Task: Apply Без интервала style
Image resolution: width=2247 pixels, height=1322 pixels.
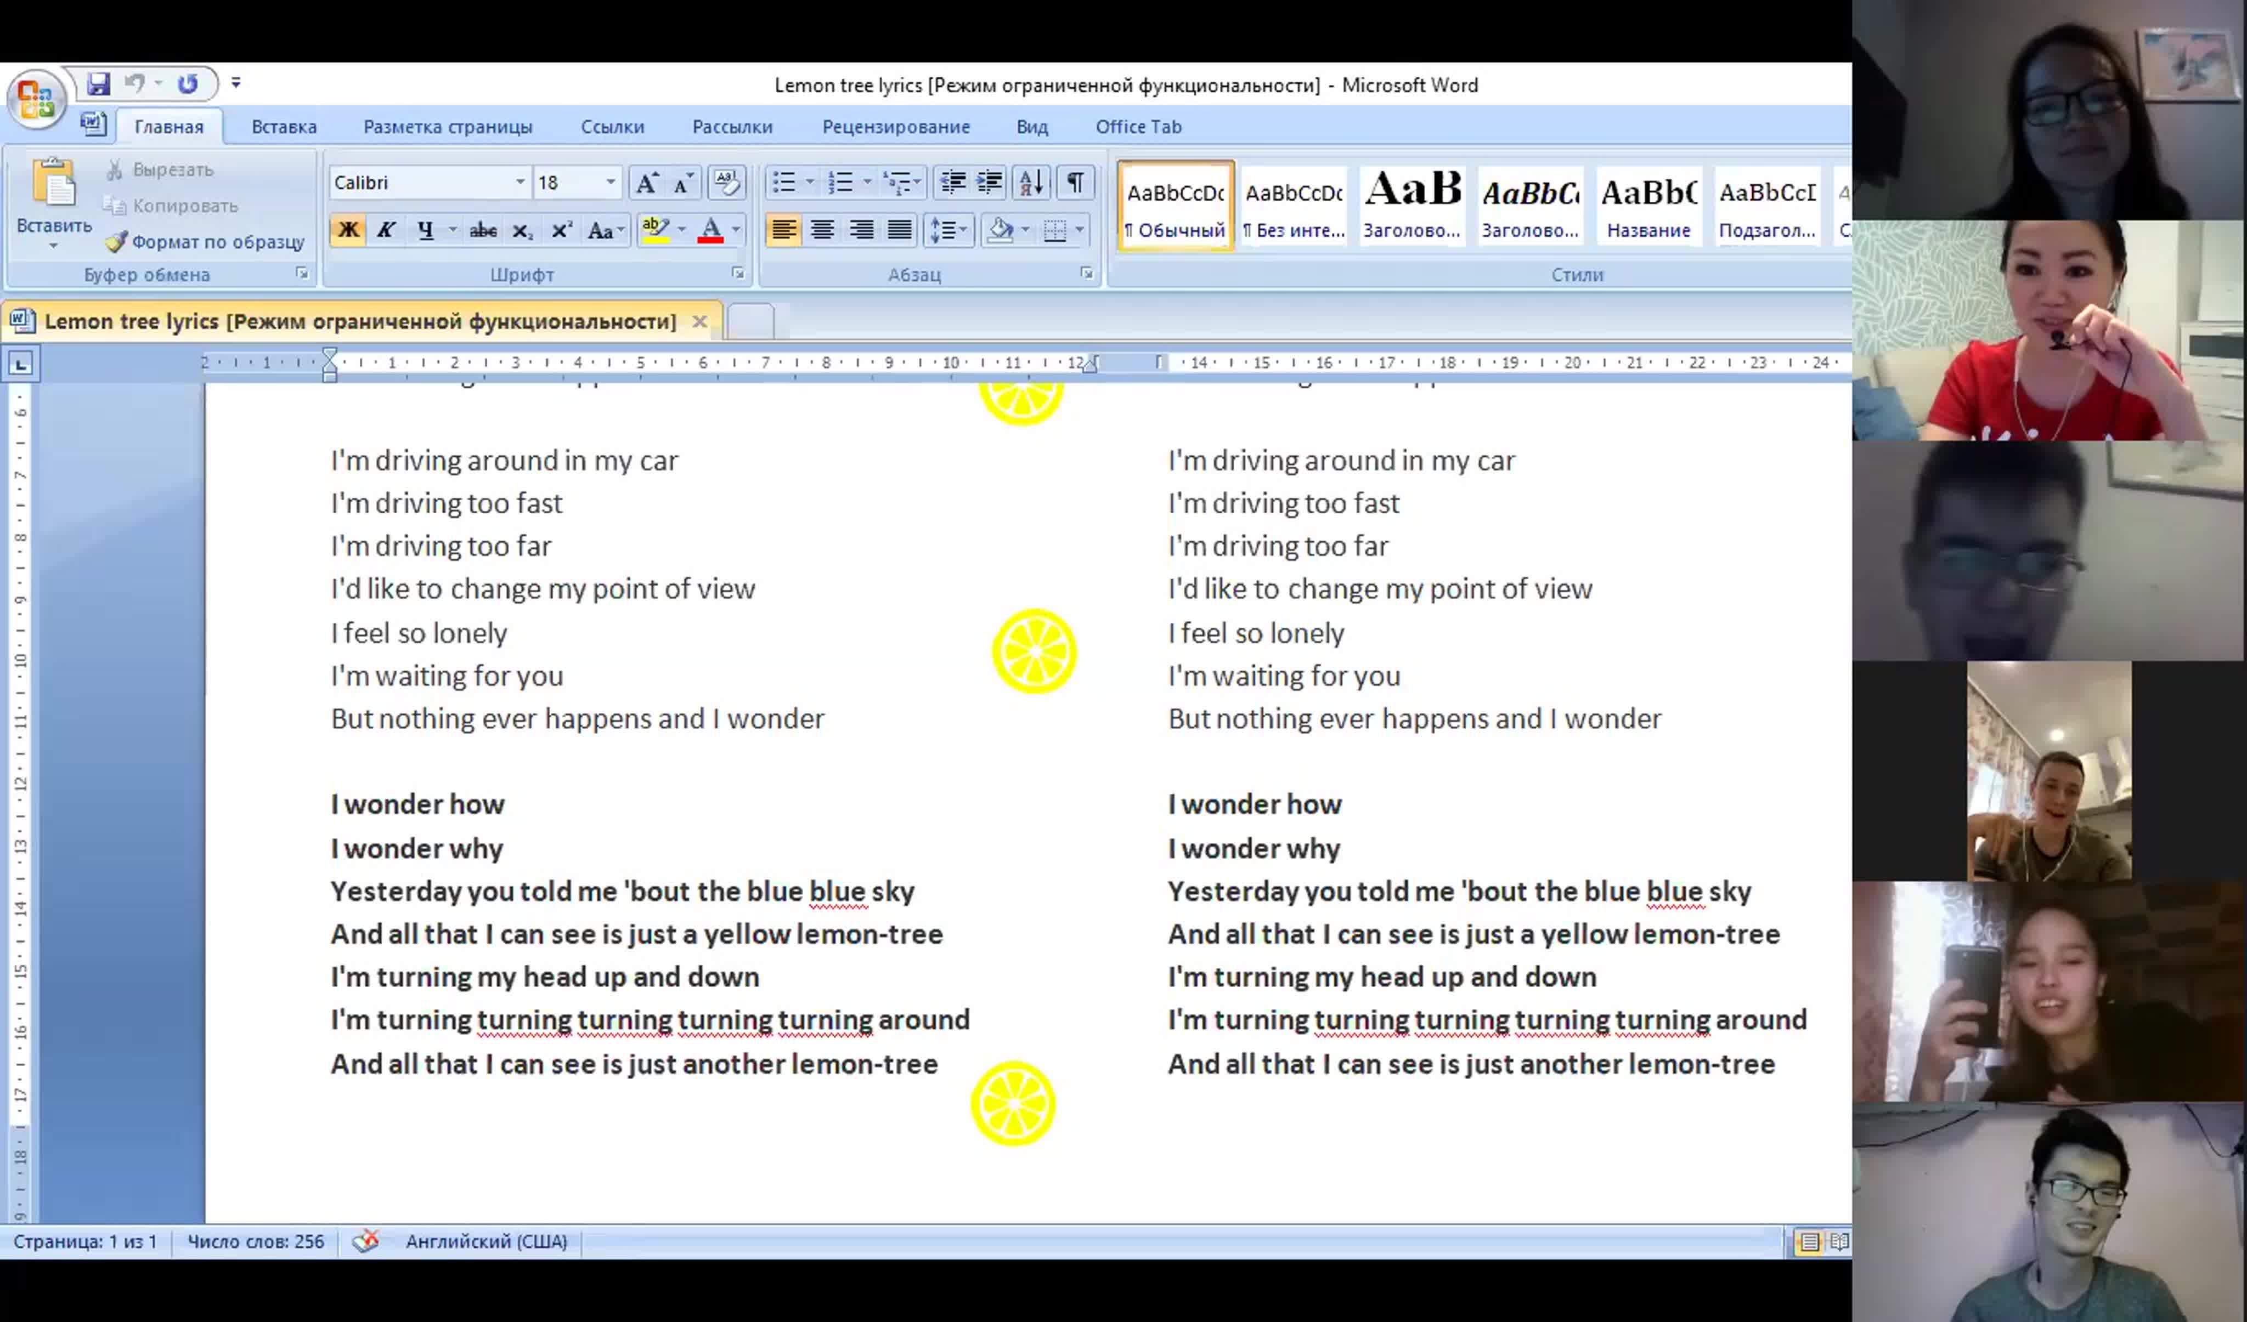Action: (x=1294, y=206)
